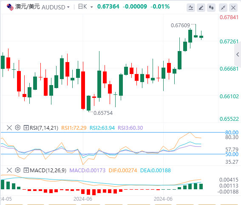Open RSI indicator settings hexagon

click(x=18, y=128)
